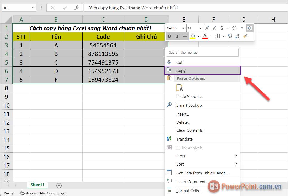288x196 pixels.
Task: Click the Borders icon in mini toolbar
Action: point(217,36)
